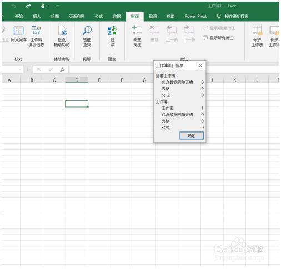This screenshot has height=269, width=281.
Task: Select column E header
Action: click(x=99, y=80)
